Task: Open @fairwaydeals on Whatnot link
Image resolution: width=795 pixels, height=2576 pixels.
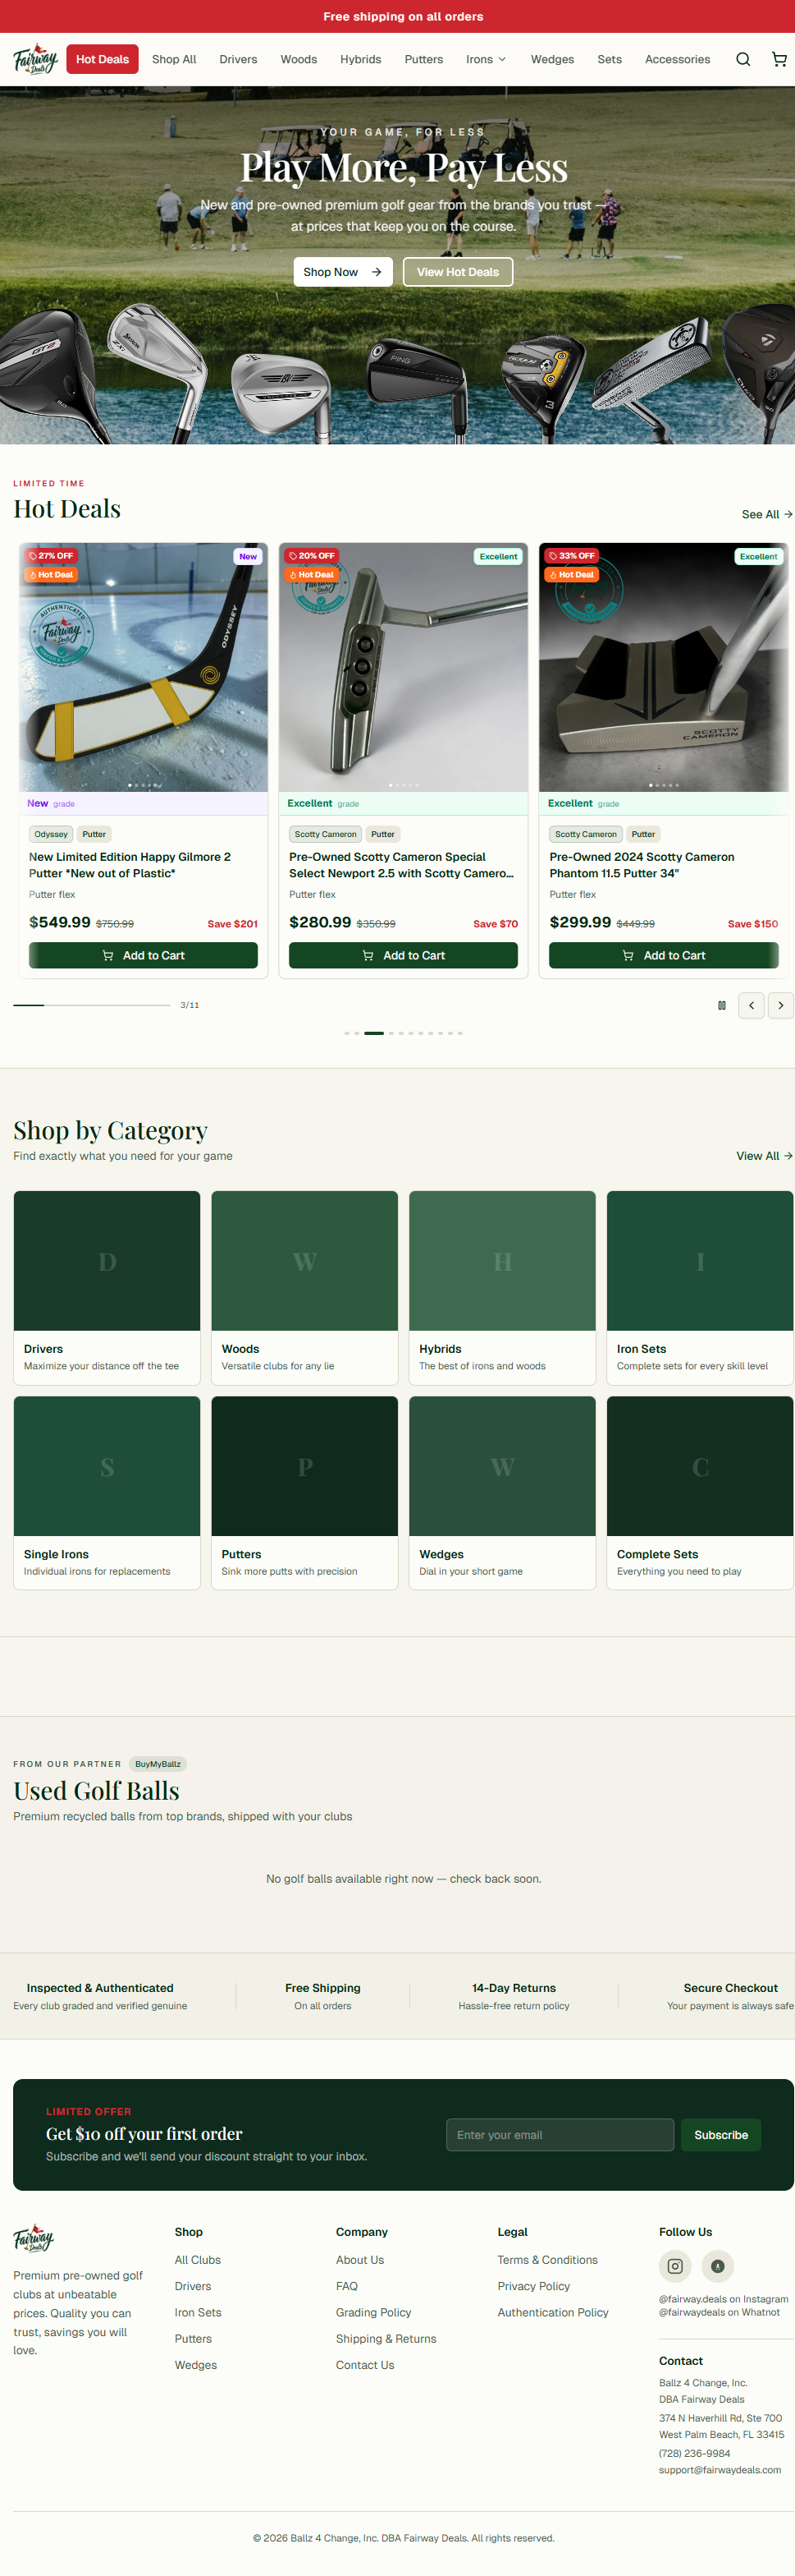Action: [x=719, y=2312]
